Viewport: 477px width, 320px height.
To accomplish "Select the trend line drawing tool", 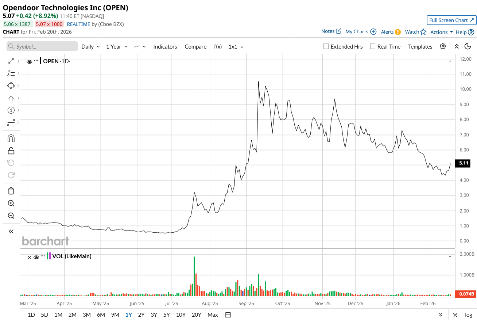I will coord(11,61).
